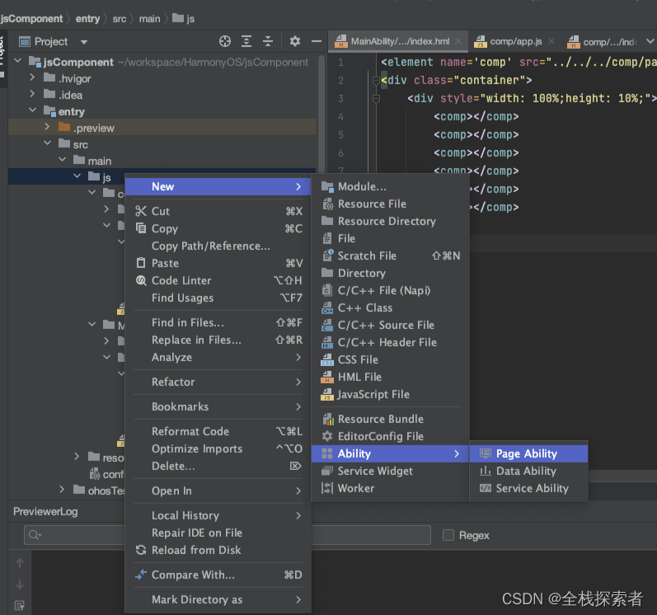Click Cut with scissors icon

[218, 212]
